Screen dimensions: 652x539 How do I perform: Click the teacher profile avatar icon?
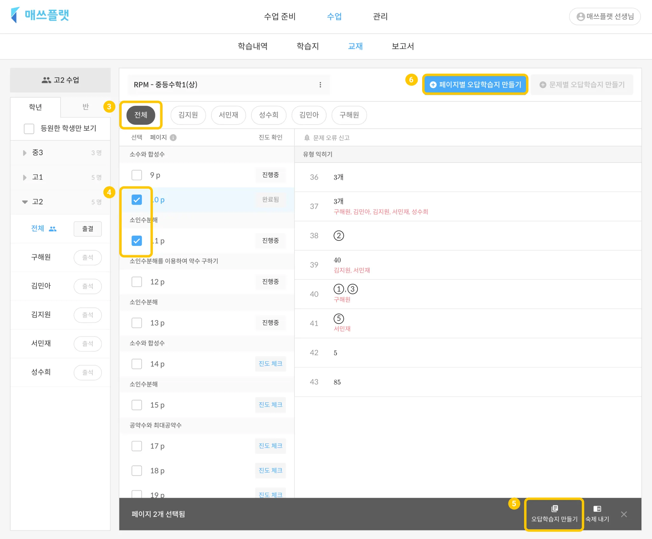(x=581, y=17)
